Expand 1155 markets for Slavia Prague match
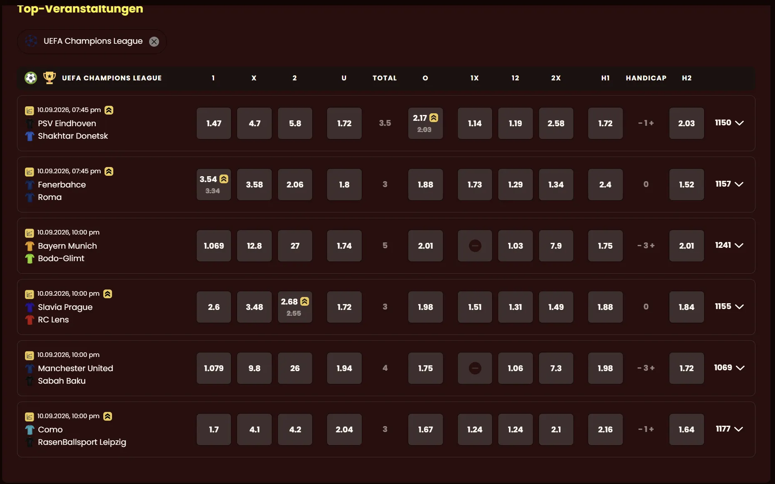 pos(729,307)
